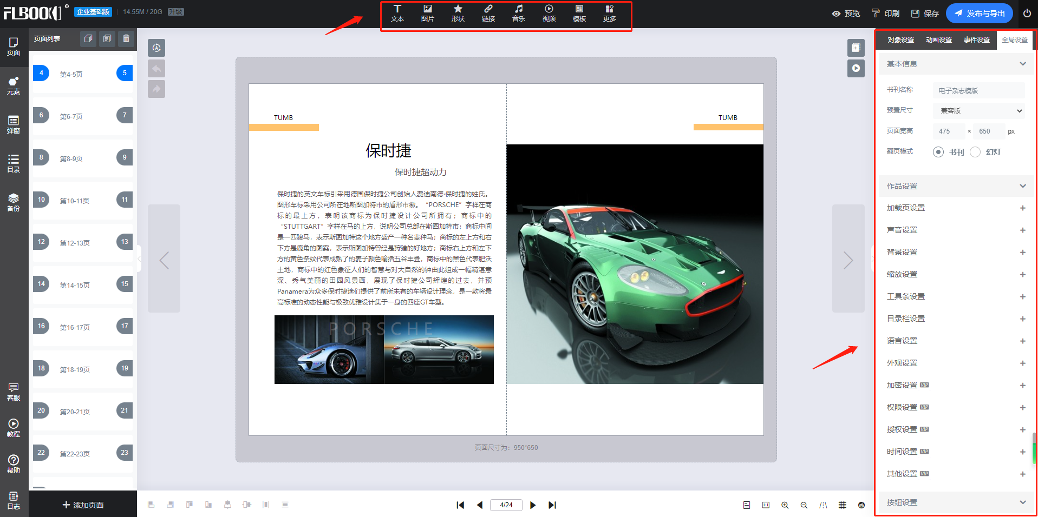
Task: Insert audio via the 音乐 tool
Action: click(x=519, y=14)
